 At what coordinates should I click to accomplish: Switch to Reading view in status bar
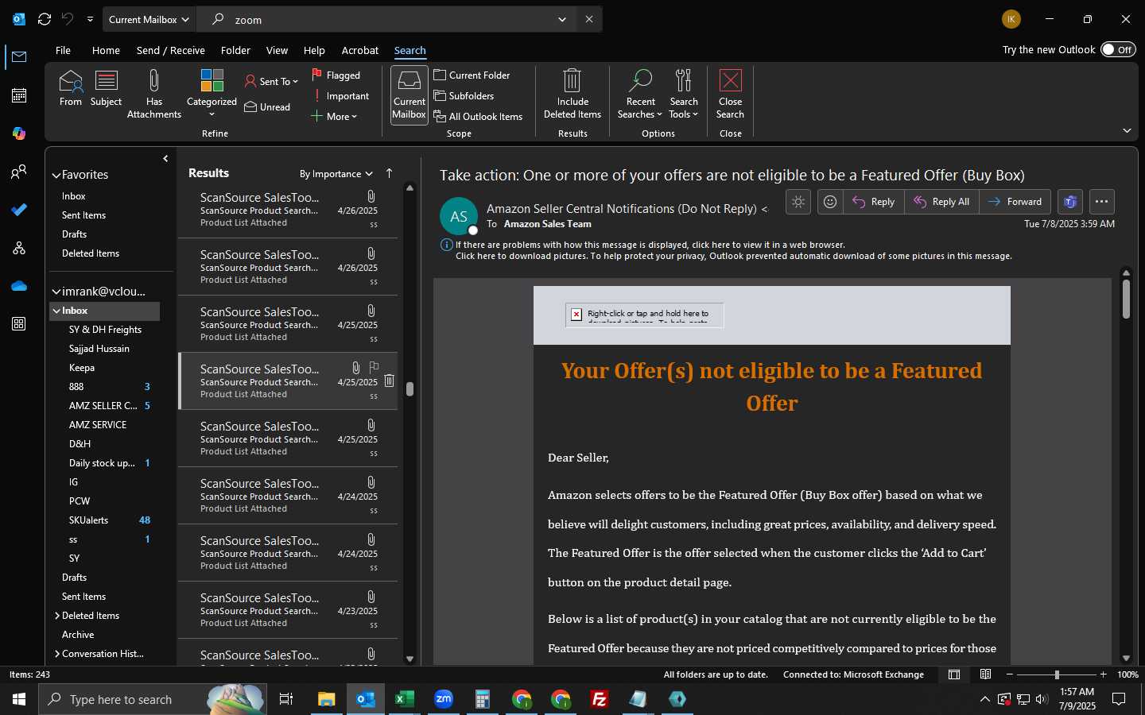986,674
